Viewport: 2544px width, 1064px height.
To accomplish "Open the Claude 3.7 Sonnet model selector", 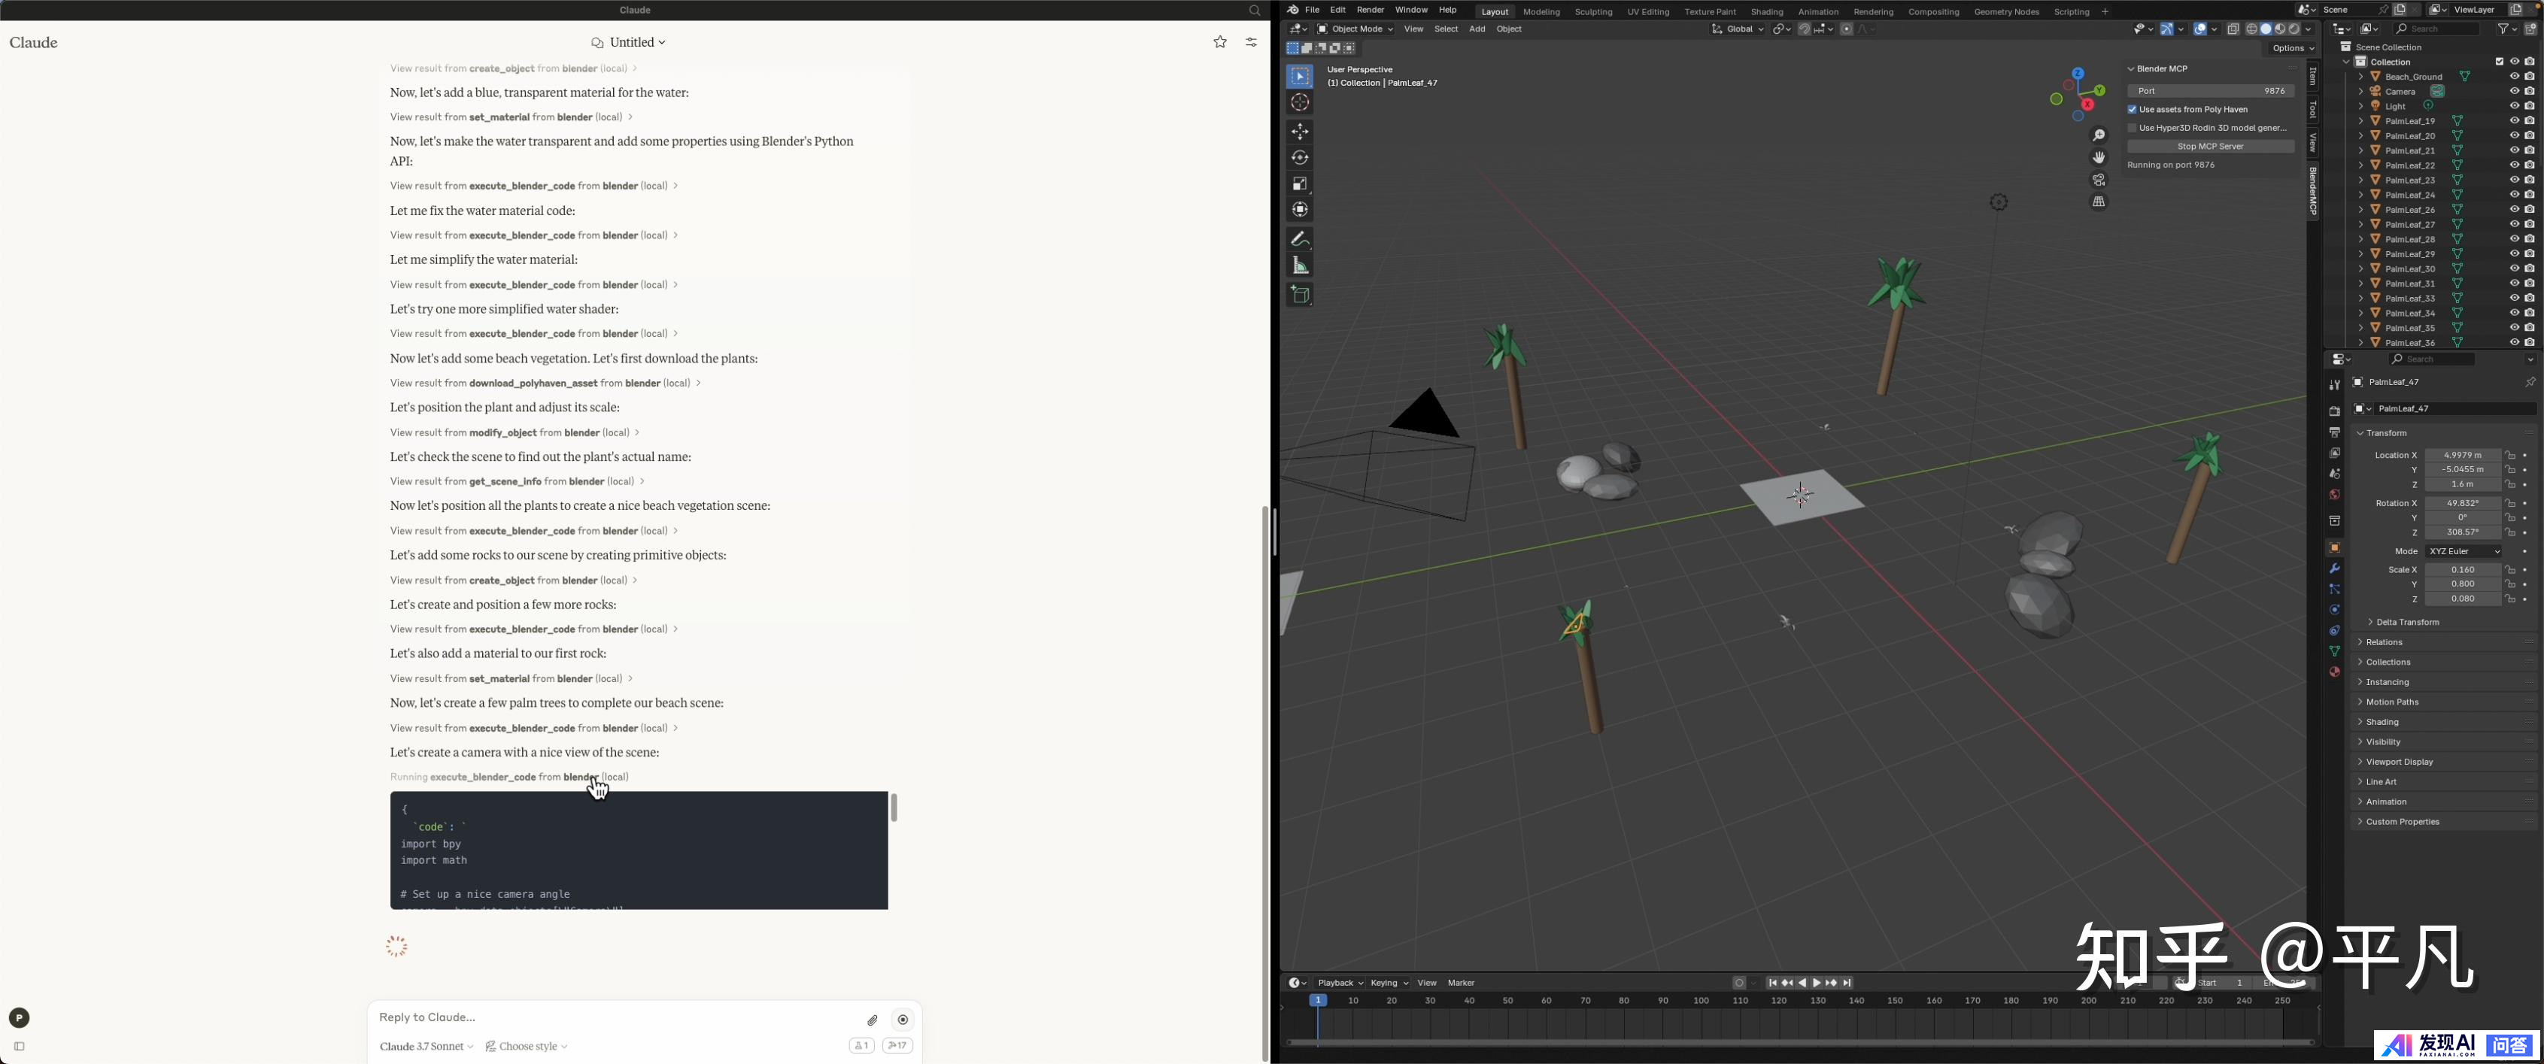I will [426, 1046].
